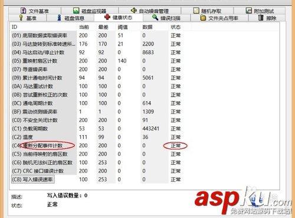Switch to the 错误扫描 tab
295x218 pixels.
pos(166,18)
